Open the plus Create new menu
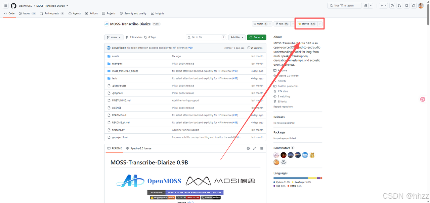The image size is (430, 203). coord(383,6)
